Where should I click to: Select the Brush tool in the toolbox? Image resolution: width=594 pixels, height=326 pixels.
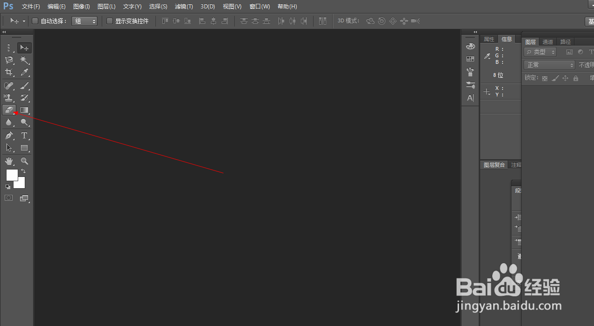click(x=24, y=85)
